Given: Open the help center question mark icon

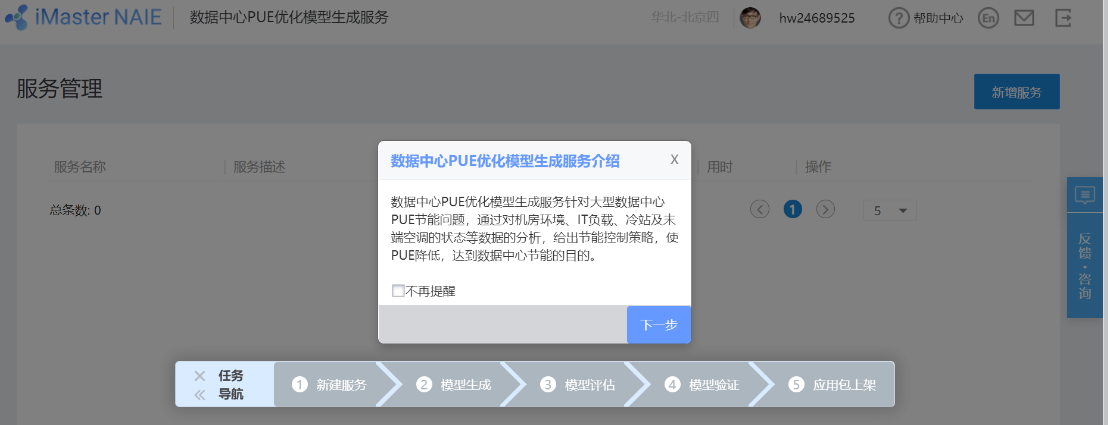Looking at the screenshot, I should pyautogui.click(x=899, y=18).
